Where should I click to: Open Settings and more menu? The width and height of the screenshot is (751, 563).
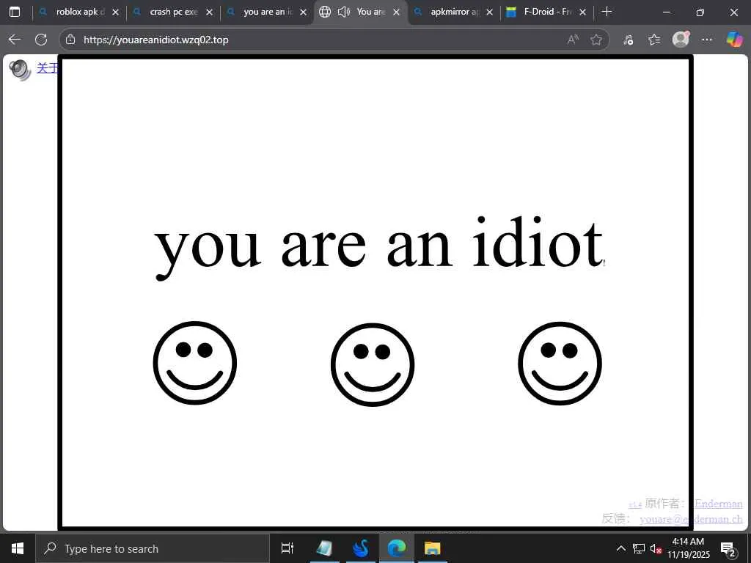707,40
